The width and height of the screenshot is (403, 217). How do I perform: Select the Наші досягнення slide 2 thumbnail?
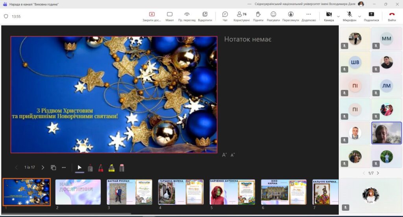point(78,192)
